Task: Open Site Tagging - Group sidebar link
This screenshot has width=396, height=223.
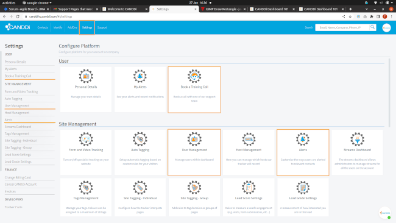Action: tap(18, 147)
